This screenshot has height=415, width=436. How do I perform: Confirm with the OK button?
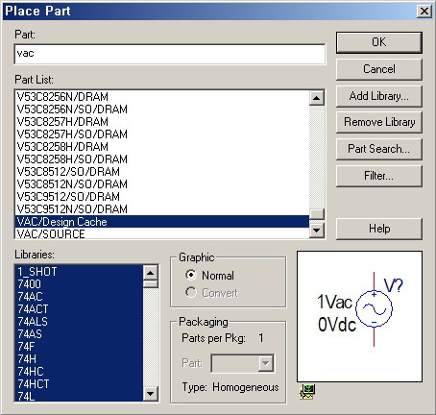[x=379, y=42]
